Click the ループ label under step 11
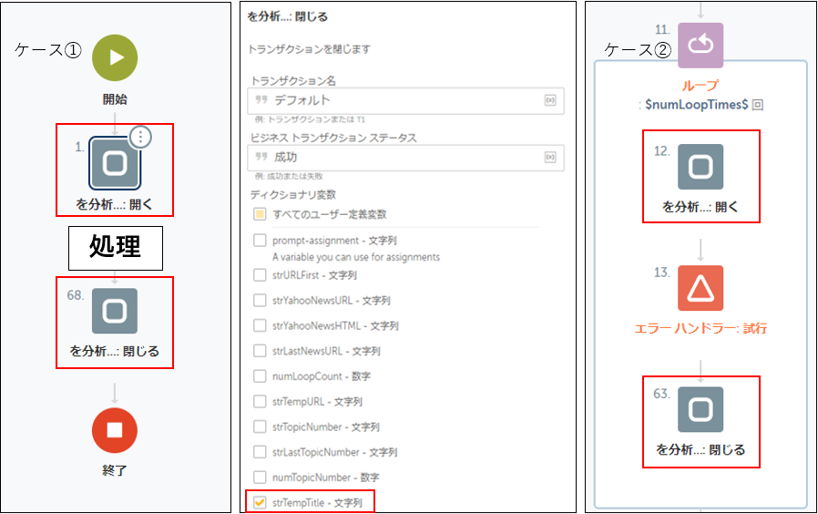The image size is (818, 514). click(x=700, y=86)
